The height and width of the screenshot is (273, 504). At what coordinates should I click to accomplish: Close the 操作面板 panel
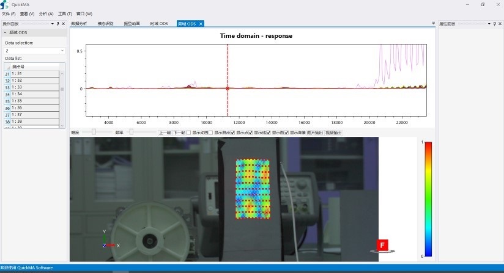64,24
